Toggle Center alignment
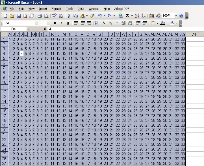 83,23
